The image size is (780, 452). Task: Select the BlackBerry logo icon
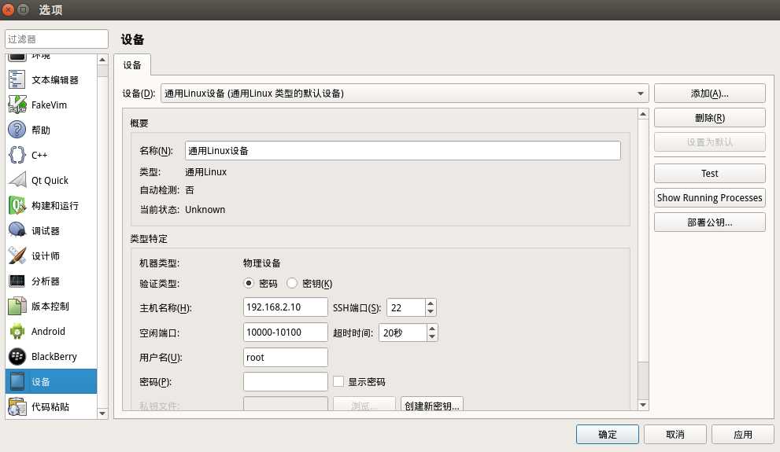tap(17, 356)
